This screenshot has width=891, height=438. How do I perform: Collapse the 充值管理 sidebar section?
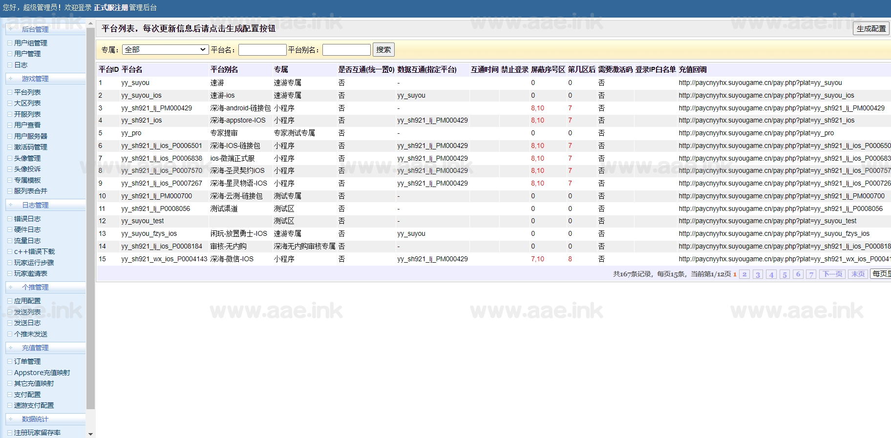coord(45,348)
